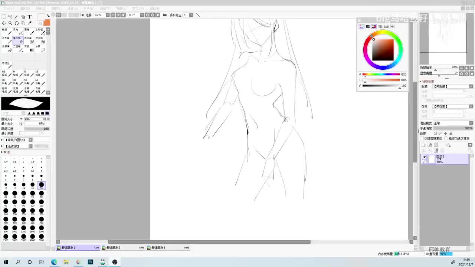Select the move layer tool

(4, 23)
